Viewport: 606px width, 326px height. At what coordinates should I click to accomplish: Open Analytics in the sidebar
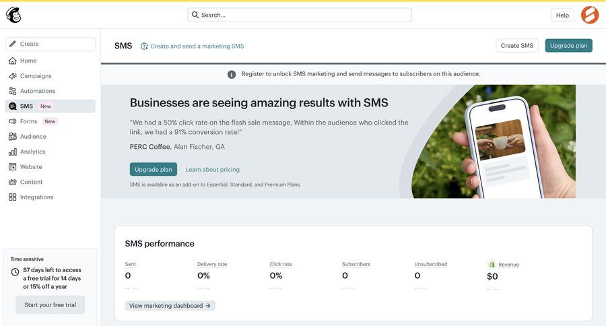pyautogui.click(x=50, y=152)
